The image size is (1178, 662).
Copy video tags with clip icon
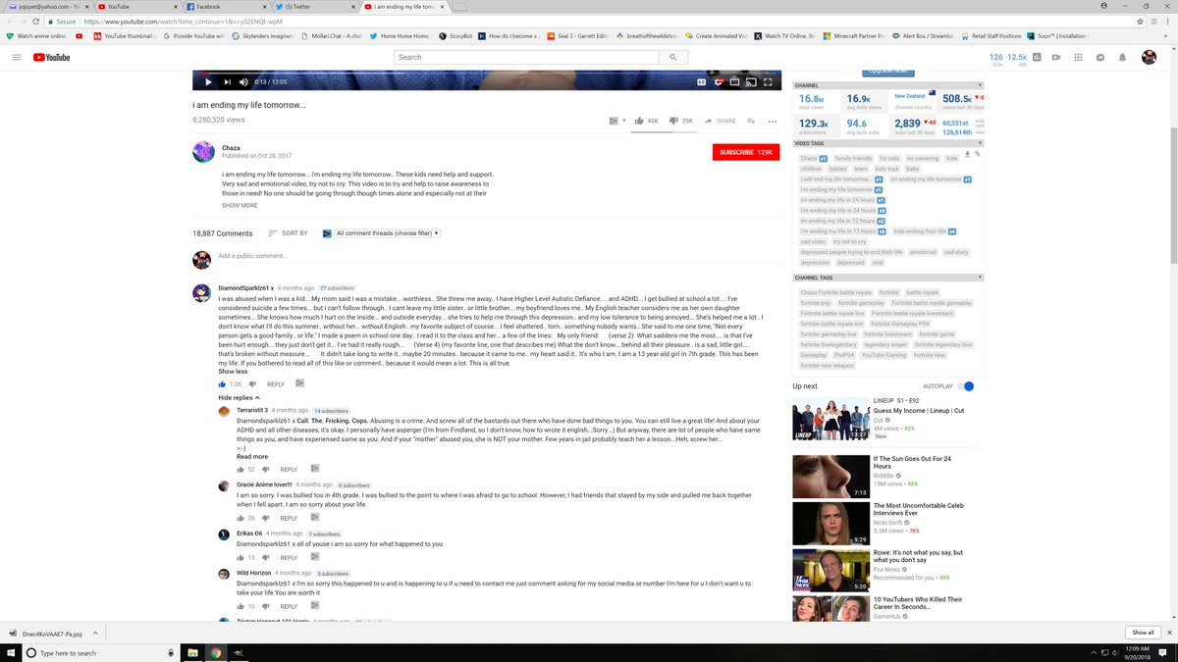tap(977, 154)
